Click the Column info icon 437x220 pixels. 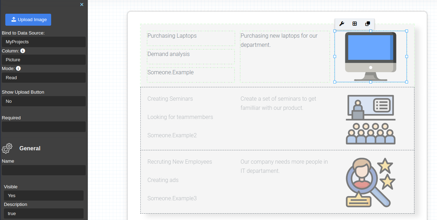coord(23,51)
